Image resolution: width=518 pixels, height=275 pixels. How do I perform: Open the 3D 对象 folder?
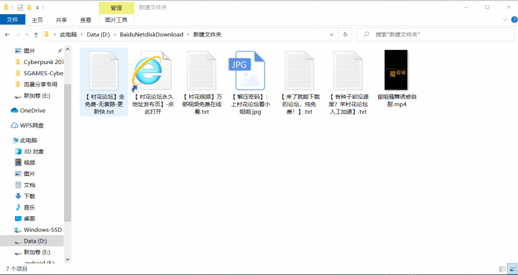point(34,151)
